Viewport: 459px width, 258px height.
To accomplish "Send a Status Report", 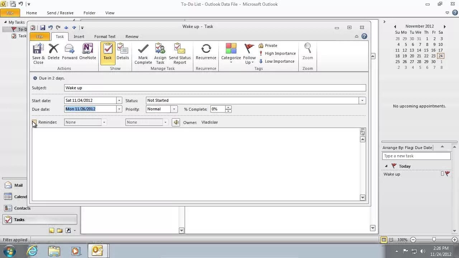I will tap(180, 53).
